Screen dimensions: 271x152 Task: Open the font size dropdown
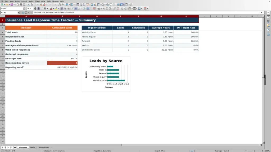click(34, 8)
